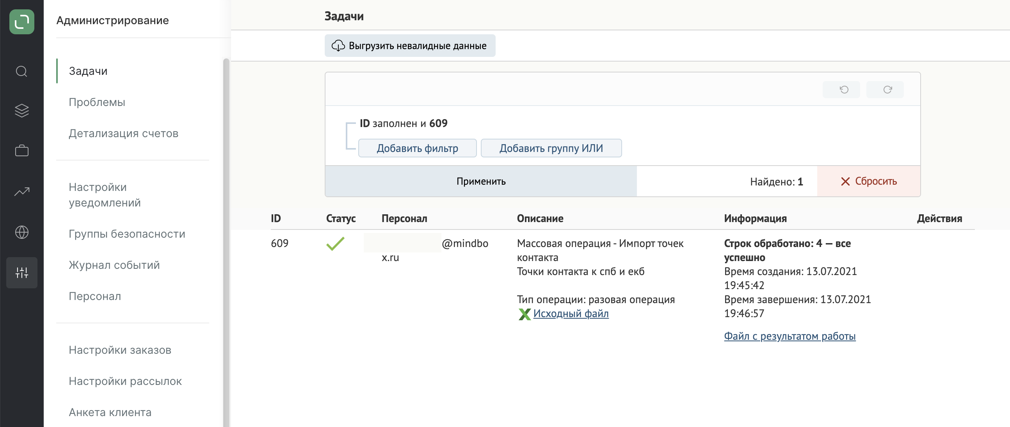This screenshot has width=1010, height=427.
Task: Open Настройки рассылок menu item
Action: 125,381
